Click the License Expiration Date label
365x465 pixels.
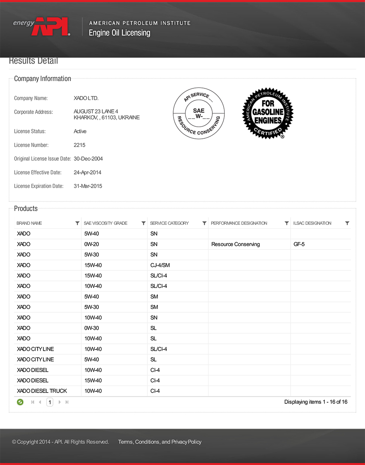[x=39, y=186]
